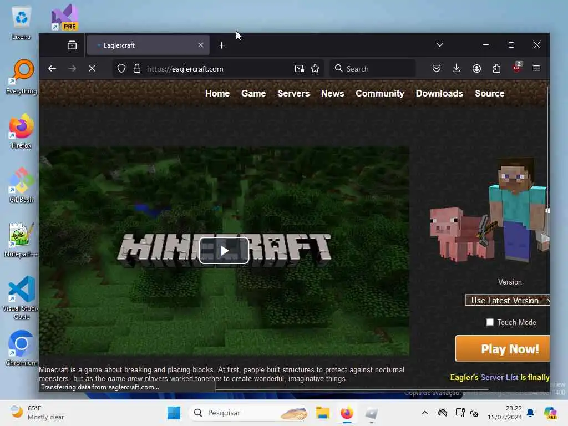Click the eaglercraft.com address bar
The height and width of the screenshot is (426, 568).
(217, 69)
